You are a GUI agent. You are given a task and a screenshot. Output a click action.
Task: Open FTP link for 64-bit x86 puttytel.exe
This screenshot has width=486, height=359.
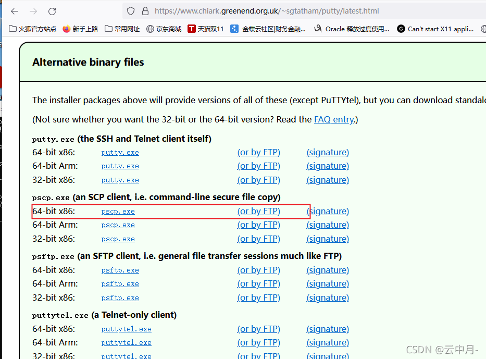(x=259, y=329)
